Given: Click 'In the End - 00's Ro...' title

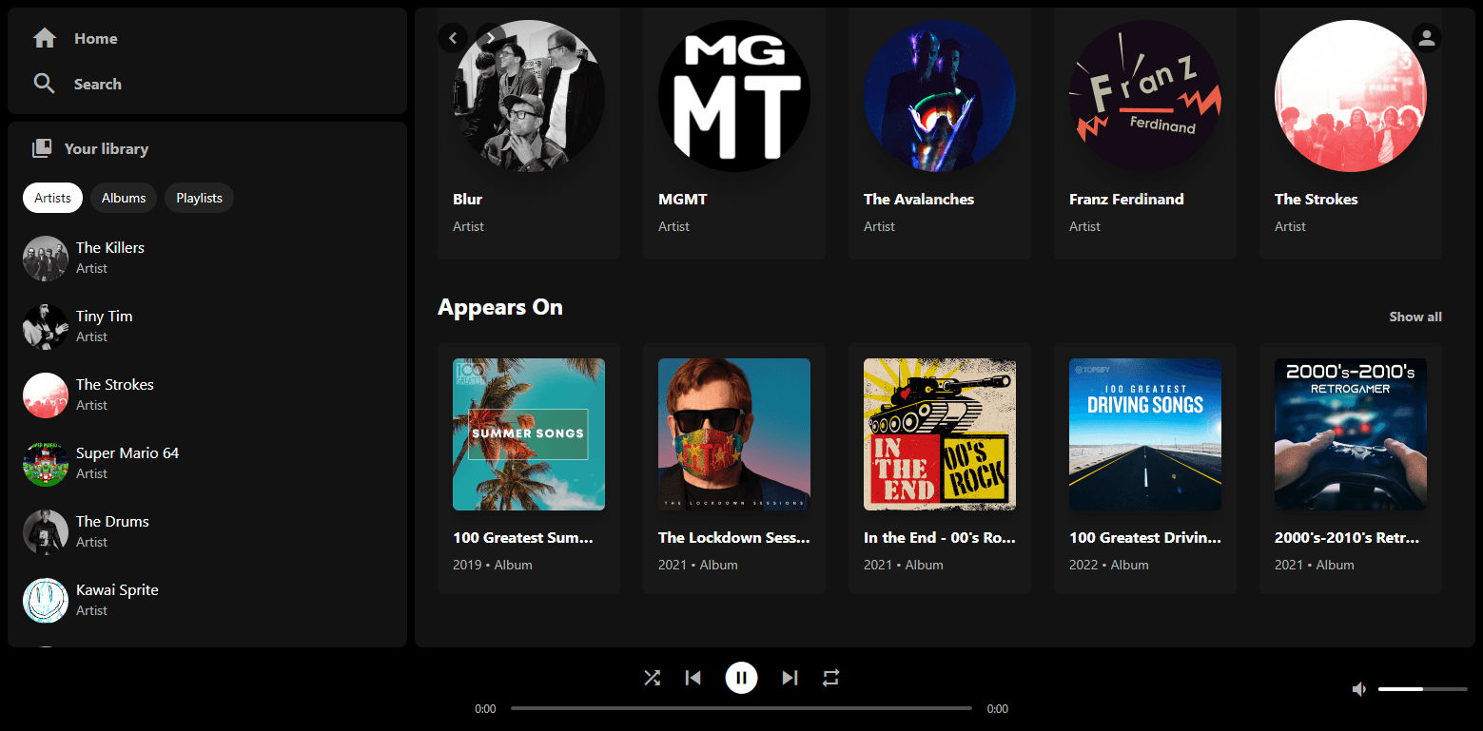Looking at the screenshot, I should point(940,537).
